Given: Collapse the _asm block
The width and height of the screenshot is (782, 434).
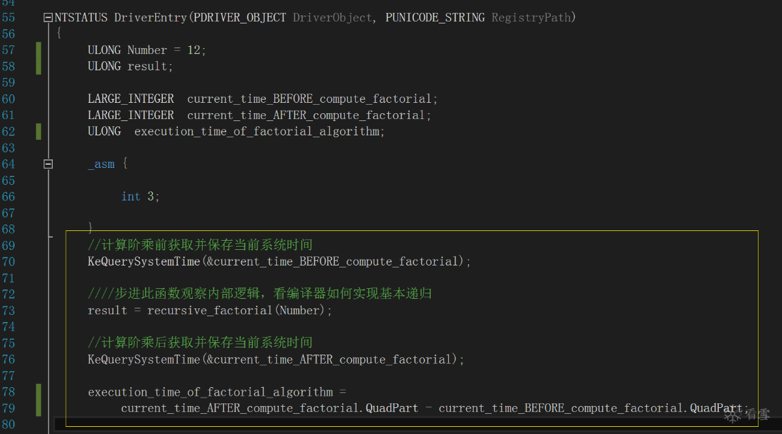Looking at the screenshot, I should coord(48,165).
